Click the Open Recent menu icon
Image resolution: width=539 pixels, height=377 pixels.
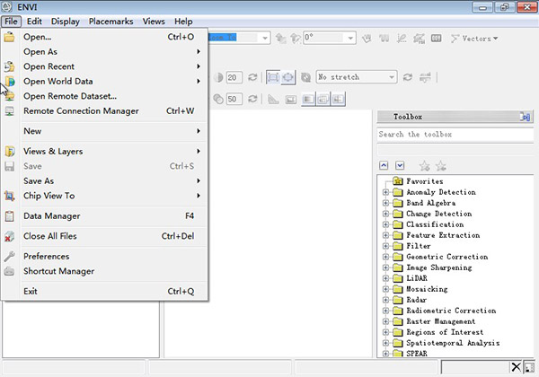point(9,66)
